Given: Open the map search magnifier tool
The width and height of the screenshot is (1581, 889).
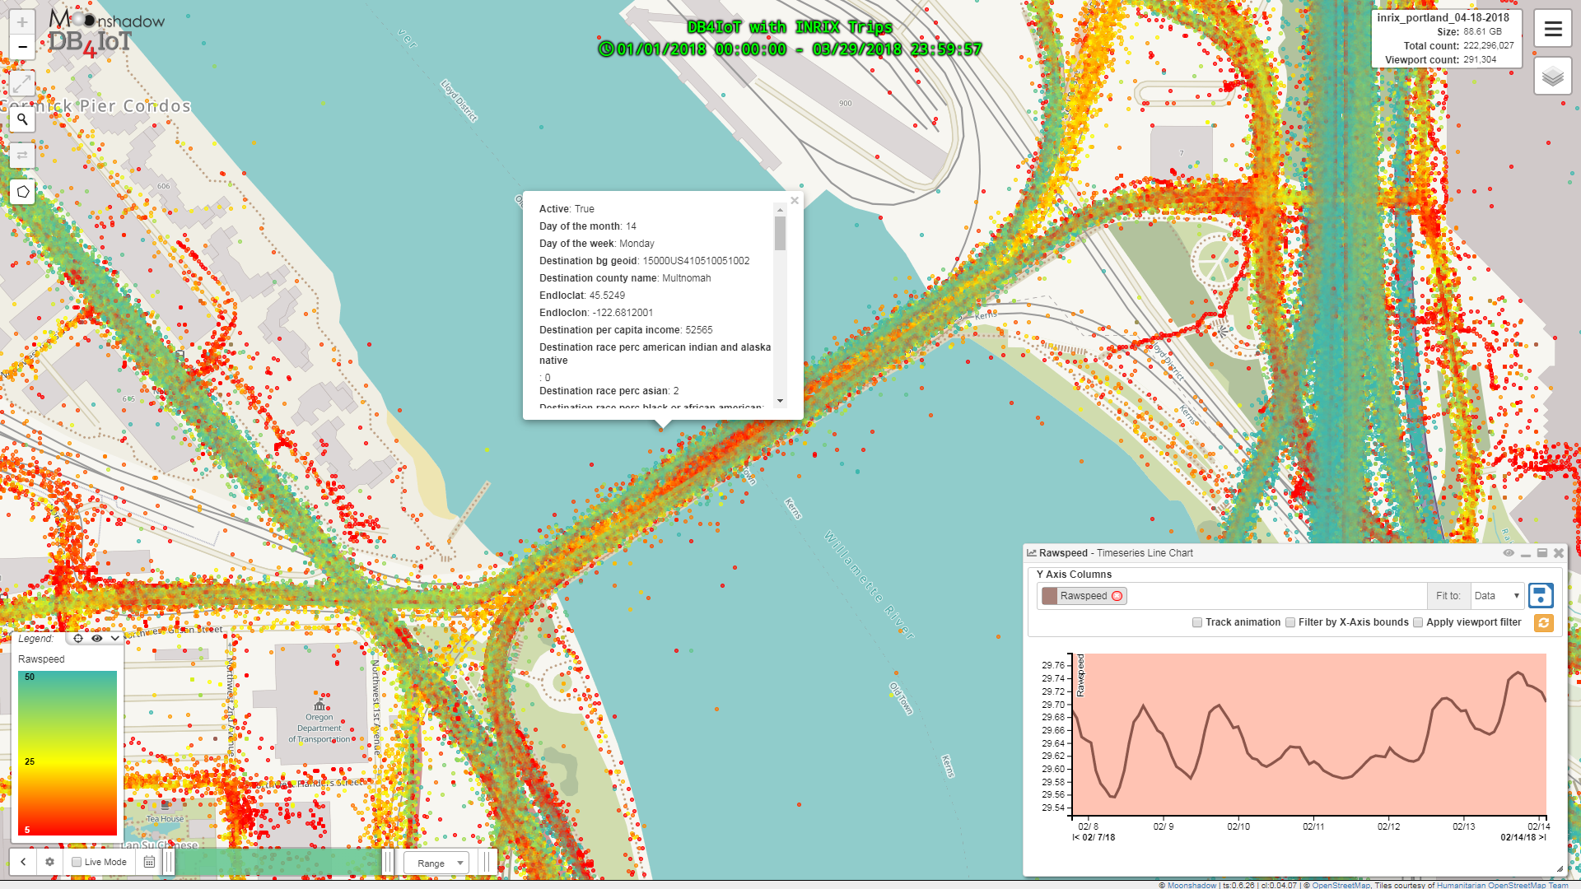Looking at the screenshot, I should click(x=22, y=119).
